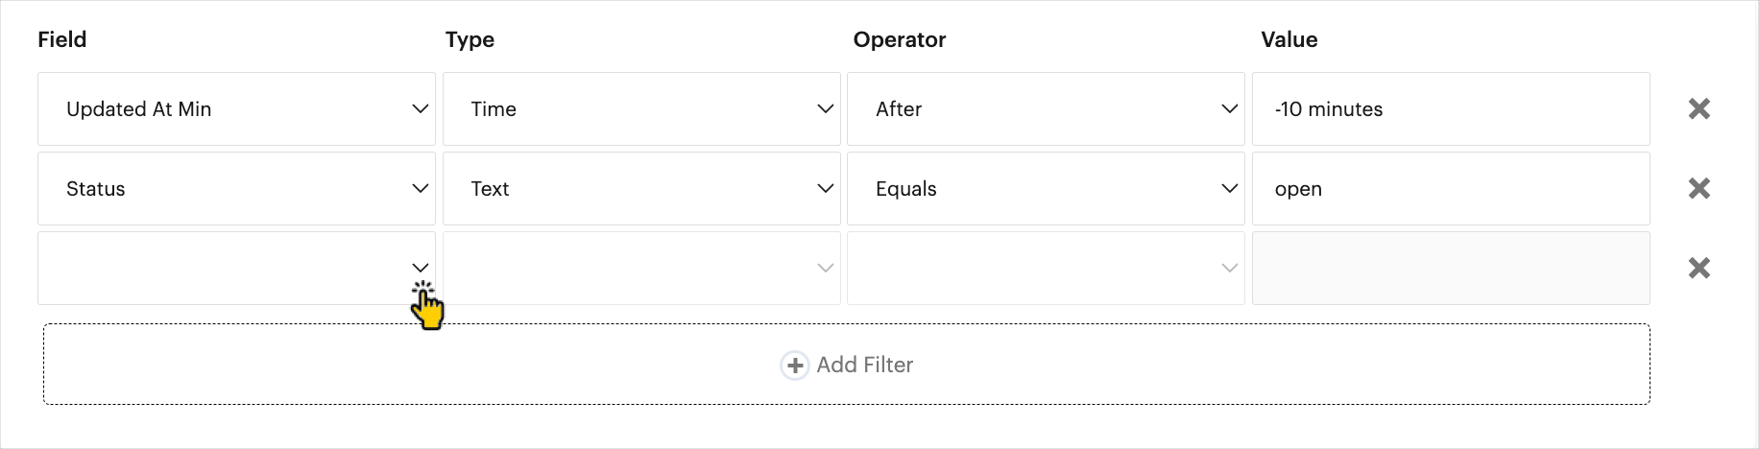Change the Time type dropdown
Viewport: 1759px width, 449px height.
coord(641,109)
